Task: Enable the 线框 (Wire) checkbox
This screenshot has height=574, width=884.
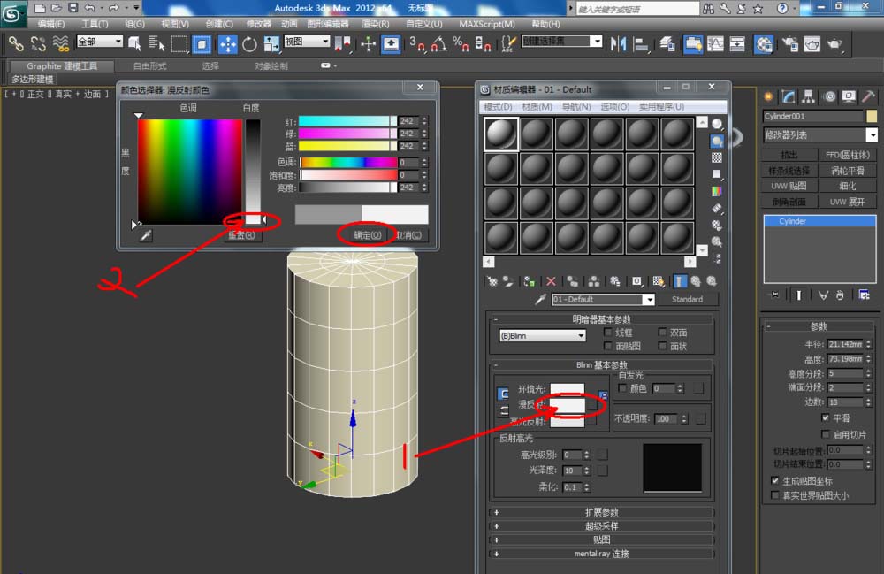Action: point(608,333)
